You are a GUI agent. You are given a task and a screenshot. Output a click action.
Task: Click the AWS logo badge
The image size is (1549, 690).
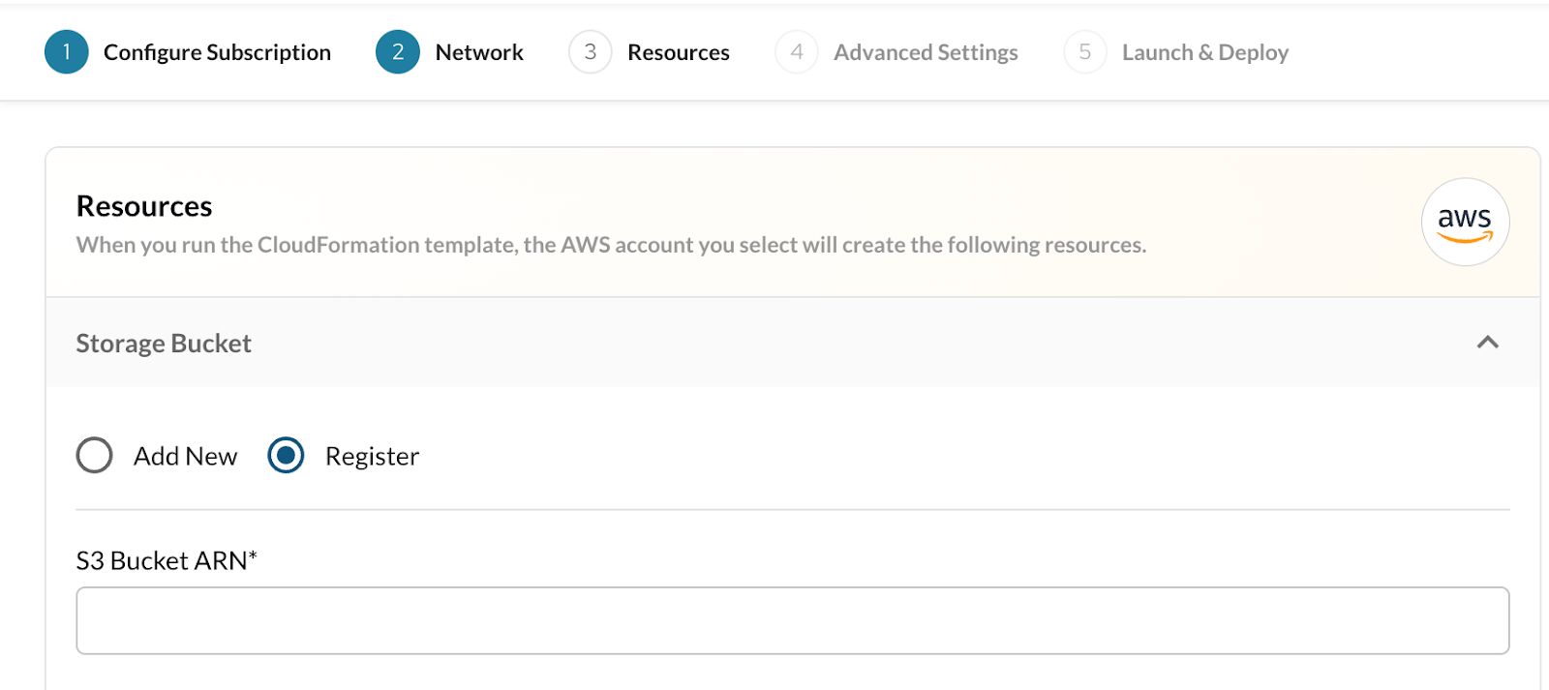[x=1464, y=222]
